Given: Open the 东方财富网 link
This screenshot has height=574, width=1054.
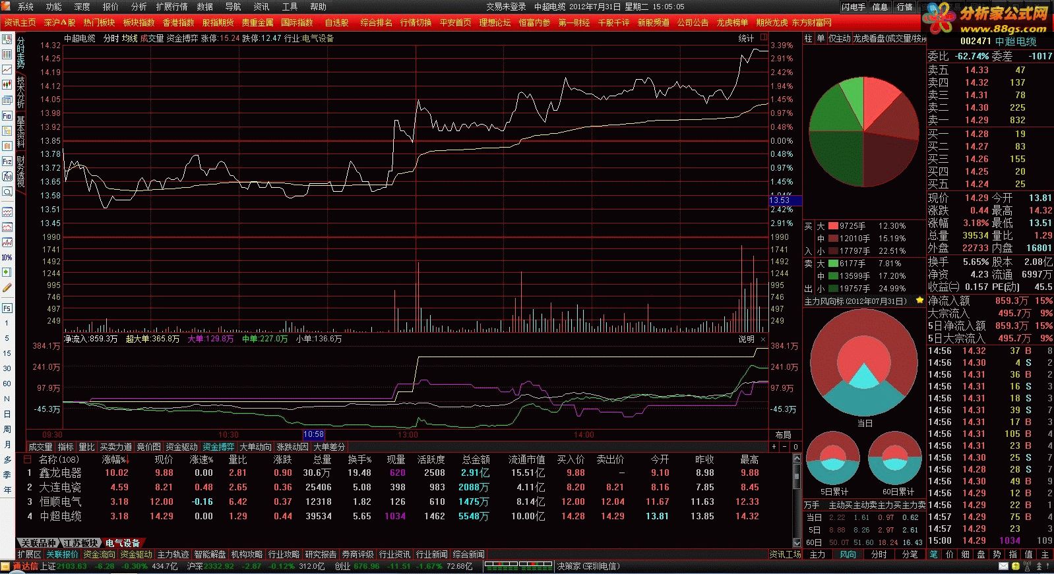Looking at the screenshot, I should [x=812, y=22].
